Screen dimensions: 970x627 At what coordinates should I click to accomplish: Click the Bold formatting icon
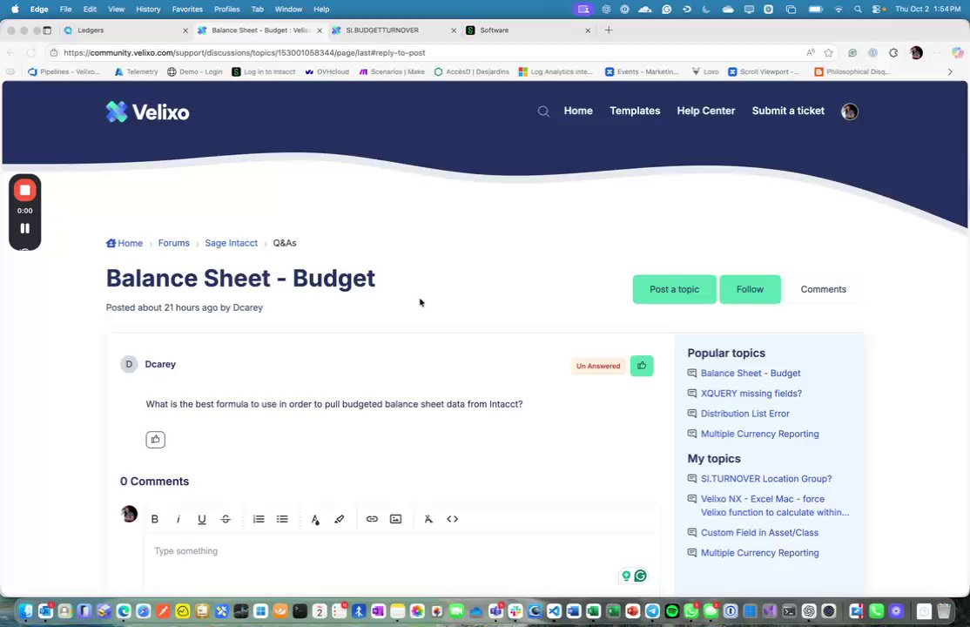click(x=155, y=519)
